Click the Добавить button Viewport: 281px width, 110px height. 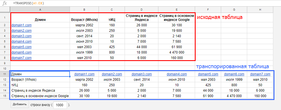[x=20, y=105]
